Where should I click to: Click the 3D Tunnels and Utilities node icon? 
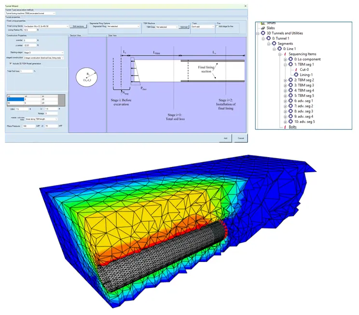[x=263, y=33]
